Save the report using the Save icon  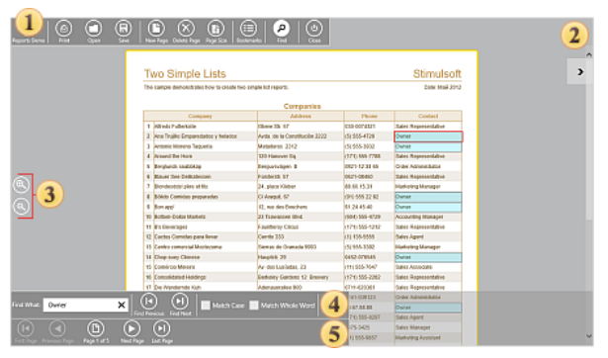click(x=124, y=29)
